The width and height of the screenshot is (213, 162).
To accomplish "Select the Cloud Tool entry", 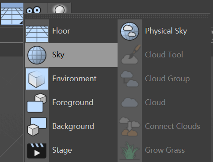I will (x=164, y=55).
